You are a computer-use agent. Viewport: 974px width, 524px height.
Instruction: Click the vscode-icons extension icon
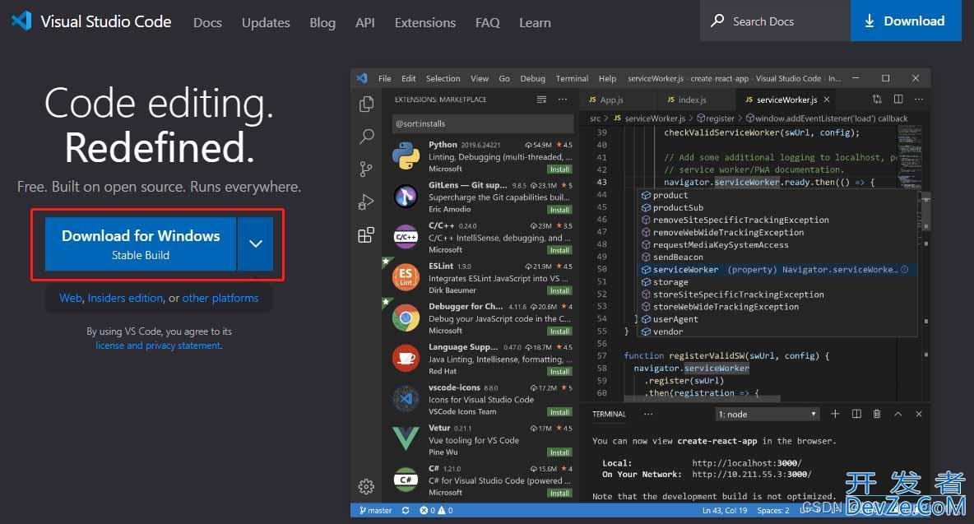(x=406, y=399)
